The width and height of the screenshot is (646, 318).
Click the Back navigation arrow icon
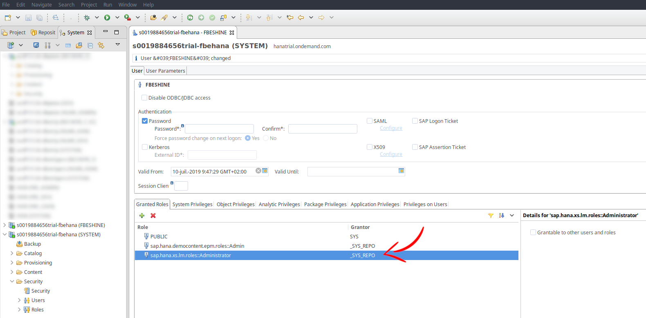[x=301, y=18]
